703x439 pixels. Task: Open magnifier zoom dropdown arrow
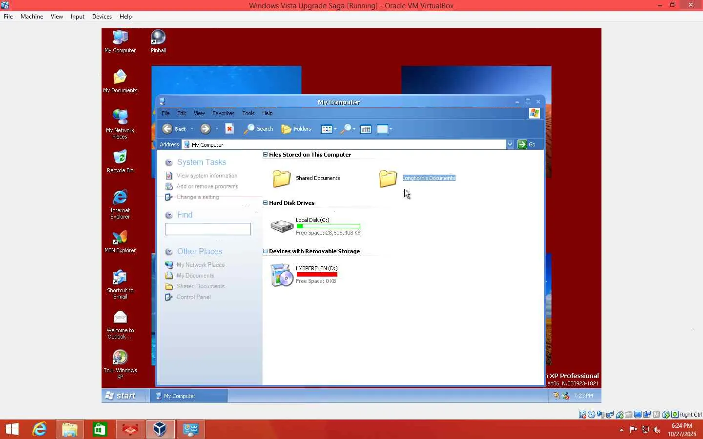354,129
